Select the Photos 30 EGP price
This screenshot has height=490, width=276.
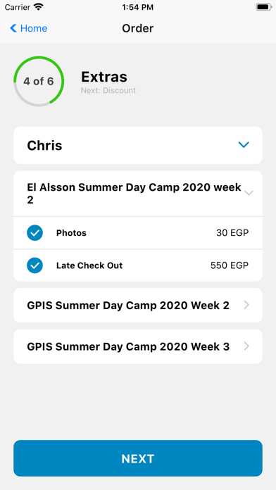click(x=232, y=233)
